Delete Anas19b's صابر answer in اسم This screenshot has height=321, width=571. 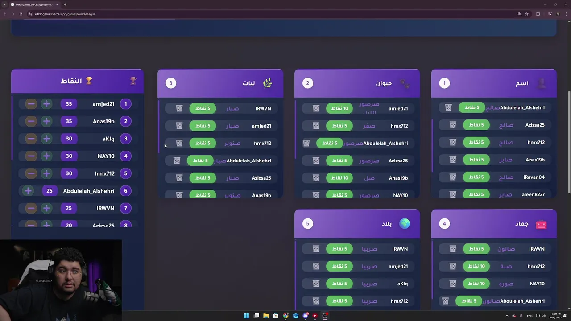tap(453, 160)
